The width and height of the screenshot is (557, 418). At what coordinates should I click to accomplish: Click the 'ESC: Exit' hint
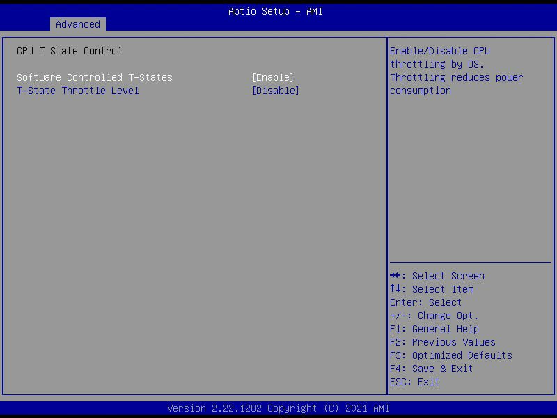[x=414, y=382]
